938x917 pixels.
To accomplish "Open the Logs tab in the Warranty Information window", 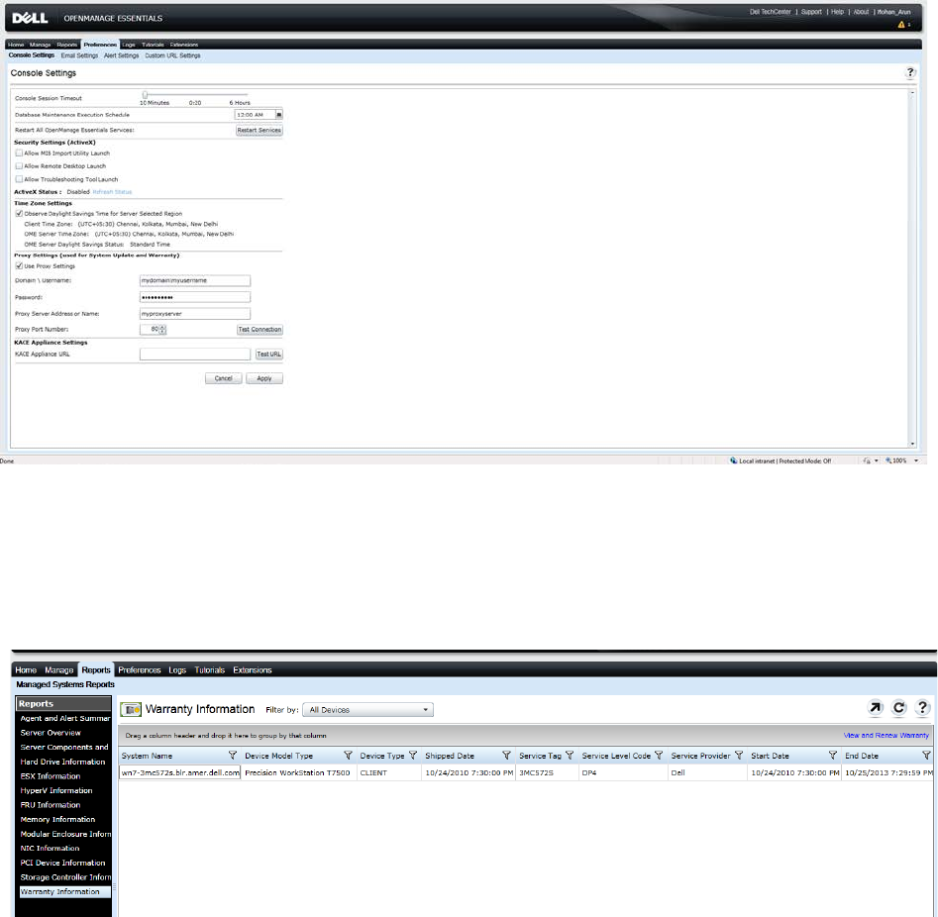I will tap(177, 670).
